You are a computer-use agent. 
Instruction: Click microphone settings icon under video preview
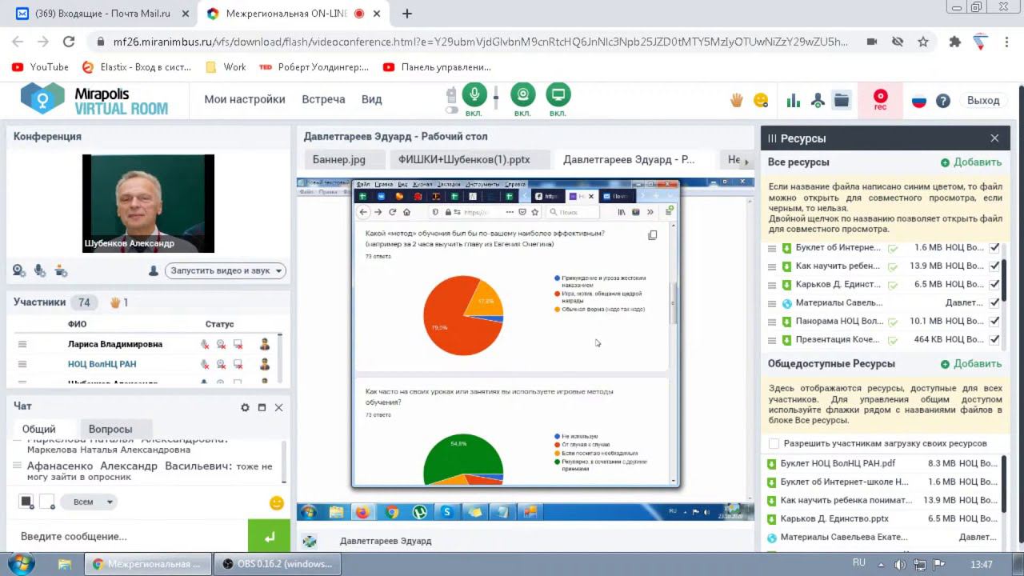40,271
